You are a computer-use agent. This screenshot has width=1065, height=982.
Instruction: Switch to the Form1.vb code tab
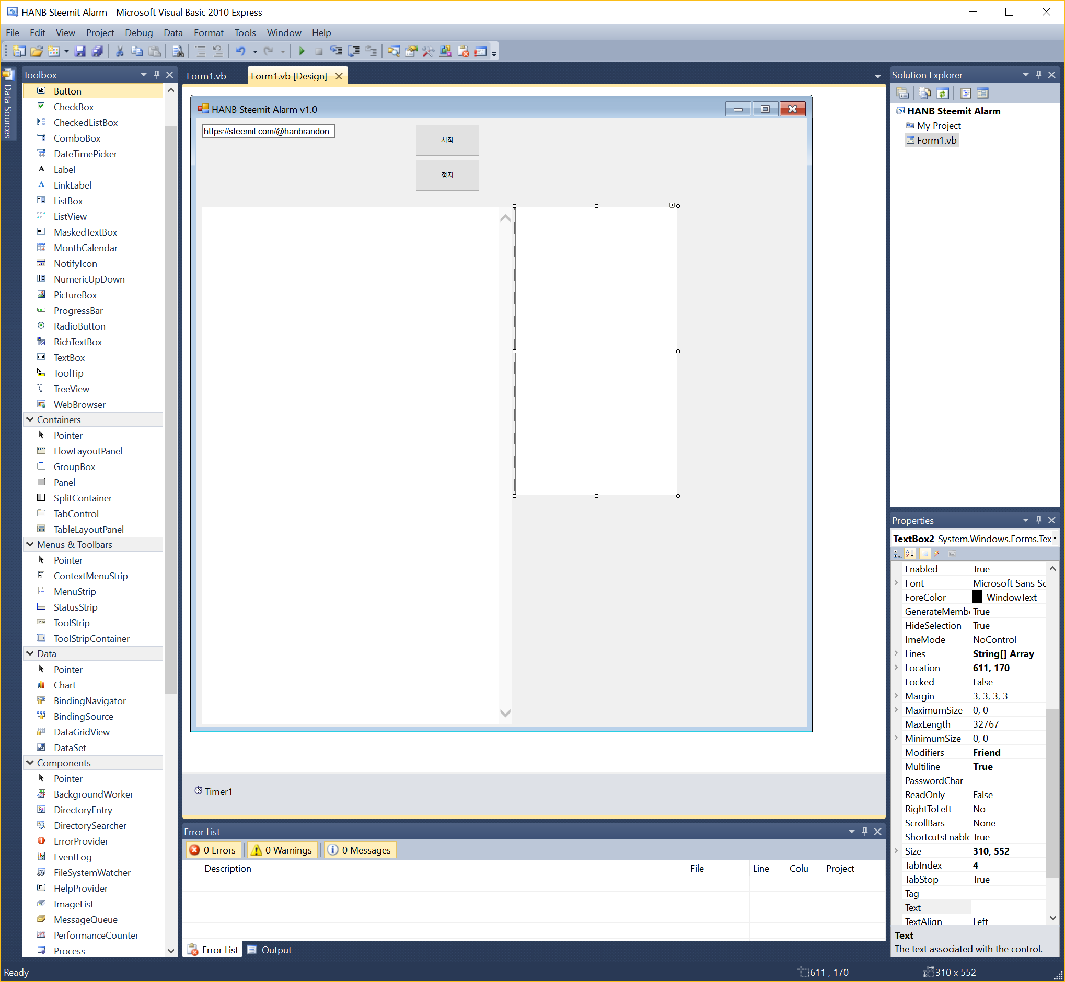pos(206,76)
